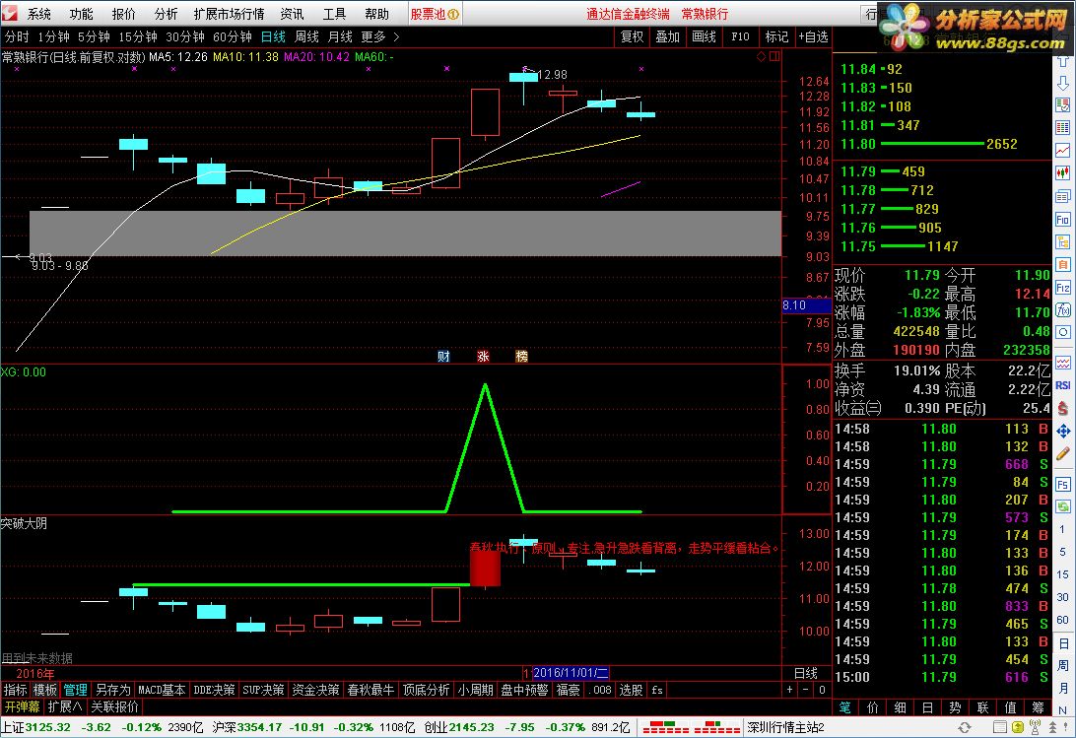Open the 系统 menu

tap(39, 14)
